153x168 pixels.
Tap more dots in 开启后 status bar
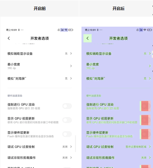pos(101,30)
